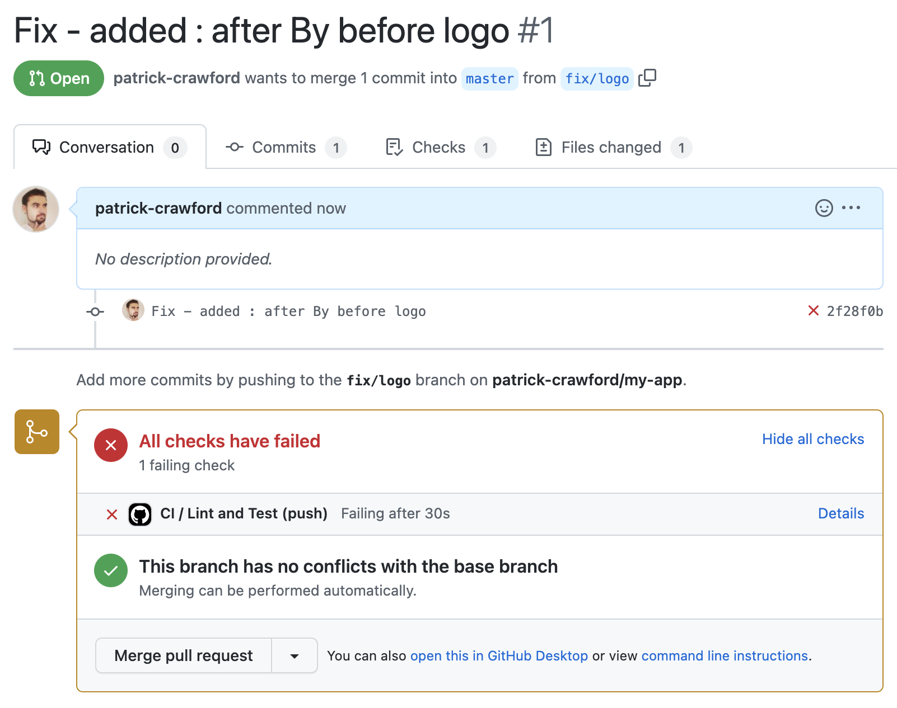
Task: Click the red failed status X beside commit hash
Action: coord(814,311)
